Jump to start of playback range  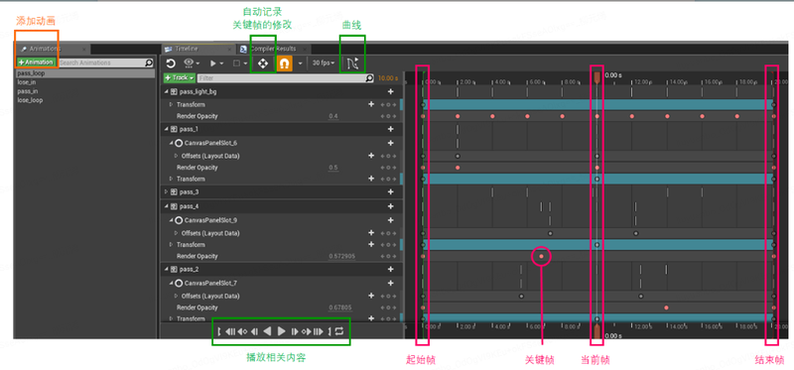coord(230,331)
